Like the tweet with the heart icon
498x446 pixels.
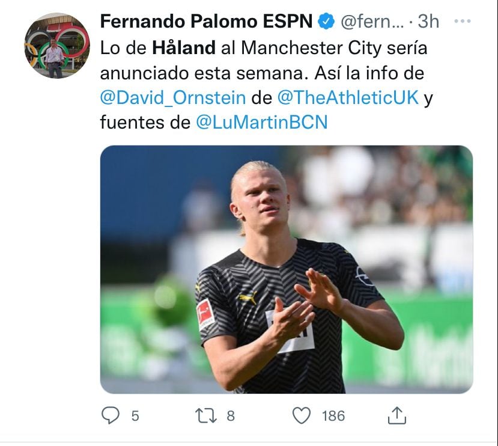[x=301, y=415]
